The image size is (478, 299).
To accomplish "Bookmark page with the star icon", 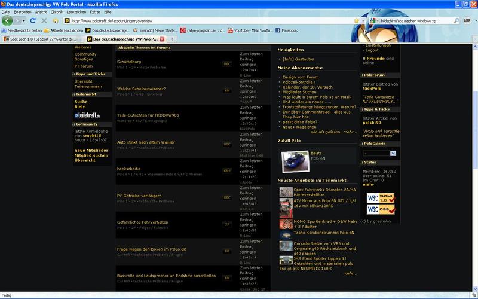I will 356,21.
